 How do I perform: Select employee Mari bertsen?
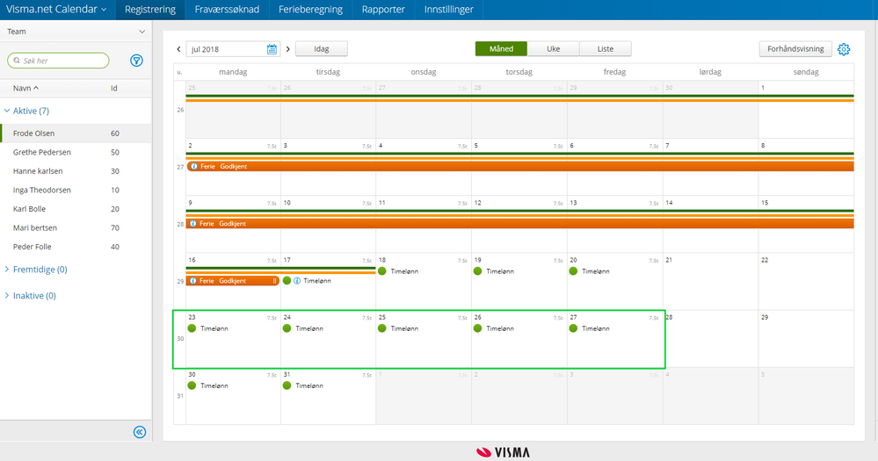(x=76, y=227)
